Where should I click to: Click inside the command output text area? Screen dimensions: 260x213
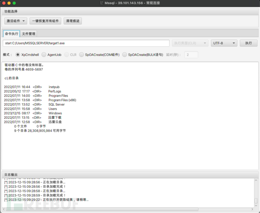(128, 147)
